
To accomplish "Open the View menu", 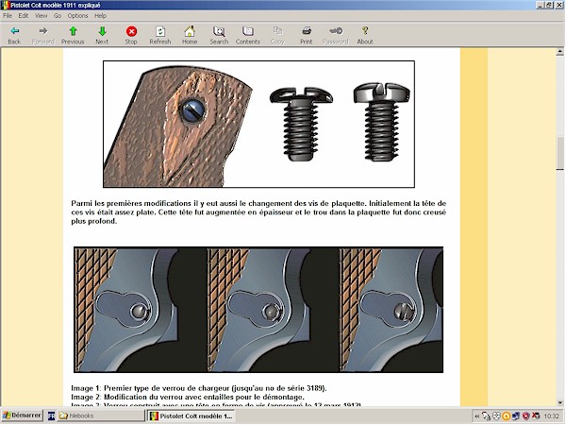I will 42,15.
